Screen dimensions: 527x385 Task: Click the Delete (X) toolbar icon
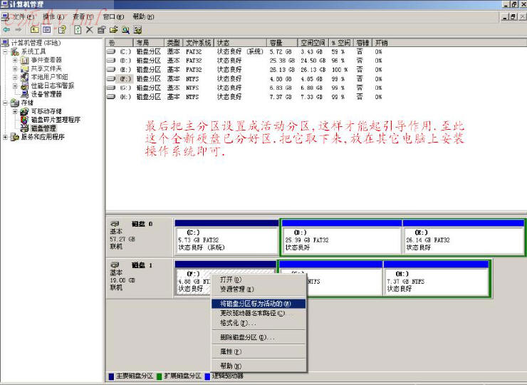pyautogui.click(x=90, y=29)
